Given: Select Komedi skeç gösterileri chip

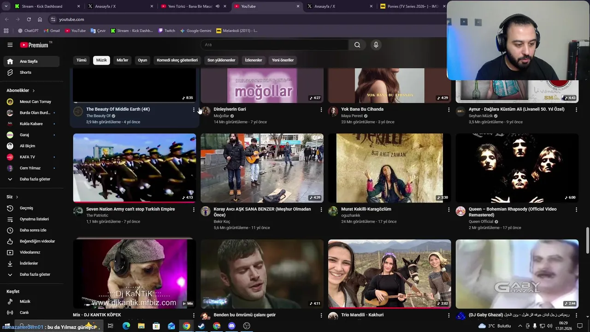Looking at the screenshot, I should (177, 60).
